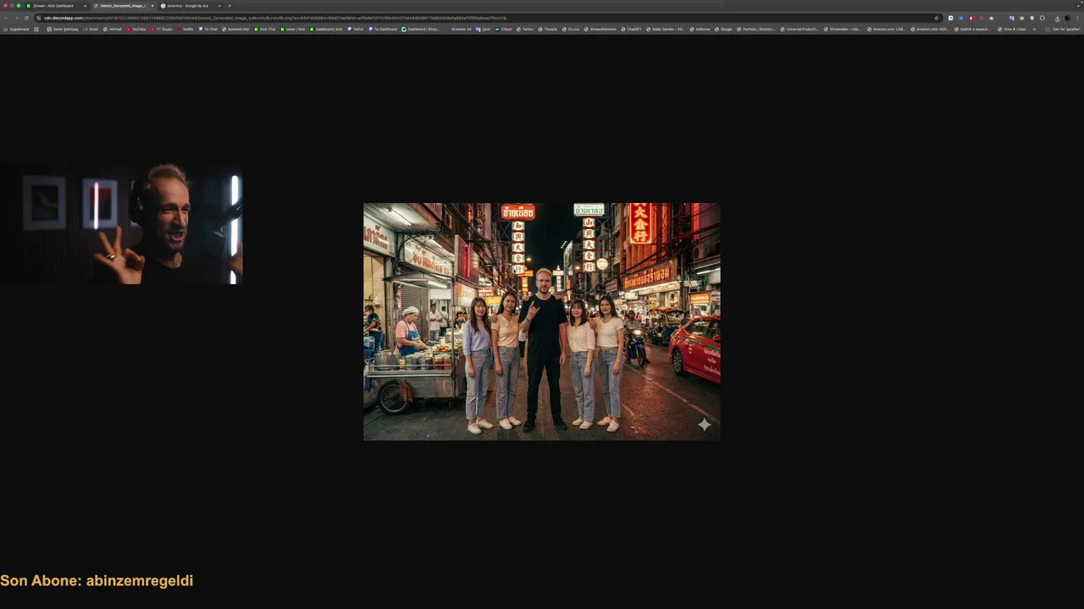1084x609 pixels.
Task: Reload the current page
Action: pyautogui.click(x=26, y=18)
